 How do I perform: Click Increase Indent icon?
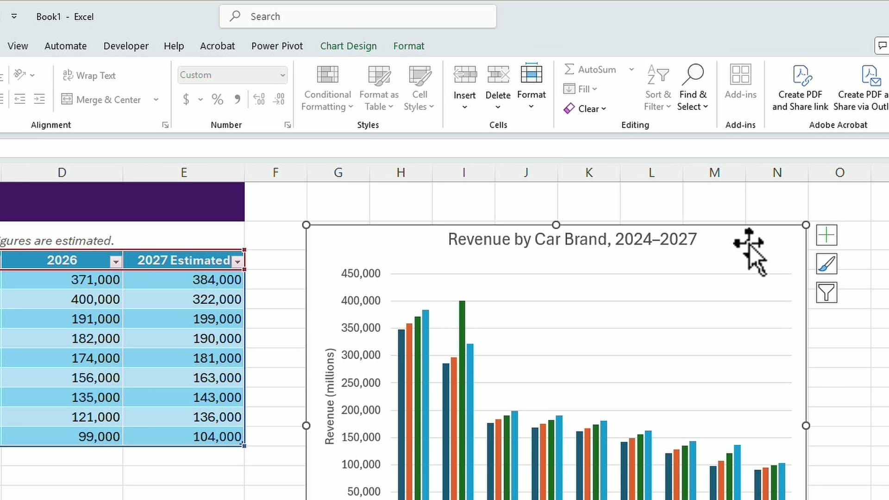click(39, 99)
